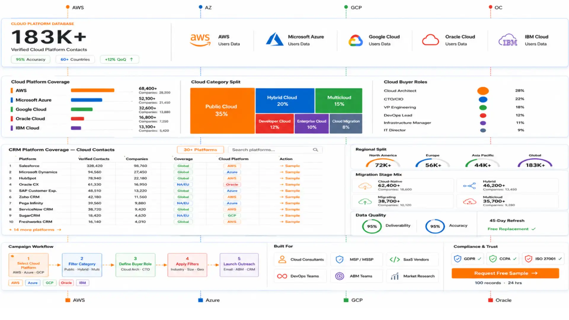Click the blue CTO/CIO color dot

pyautogui.click(x=483, y=99)
